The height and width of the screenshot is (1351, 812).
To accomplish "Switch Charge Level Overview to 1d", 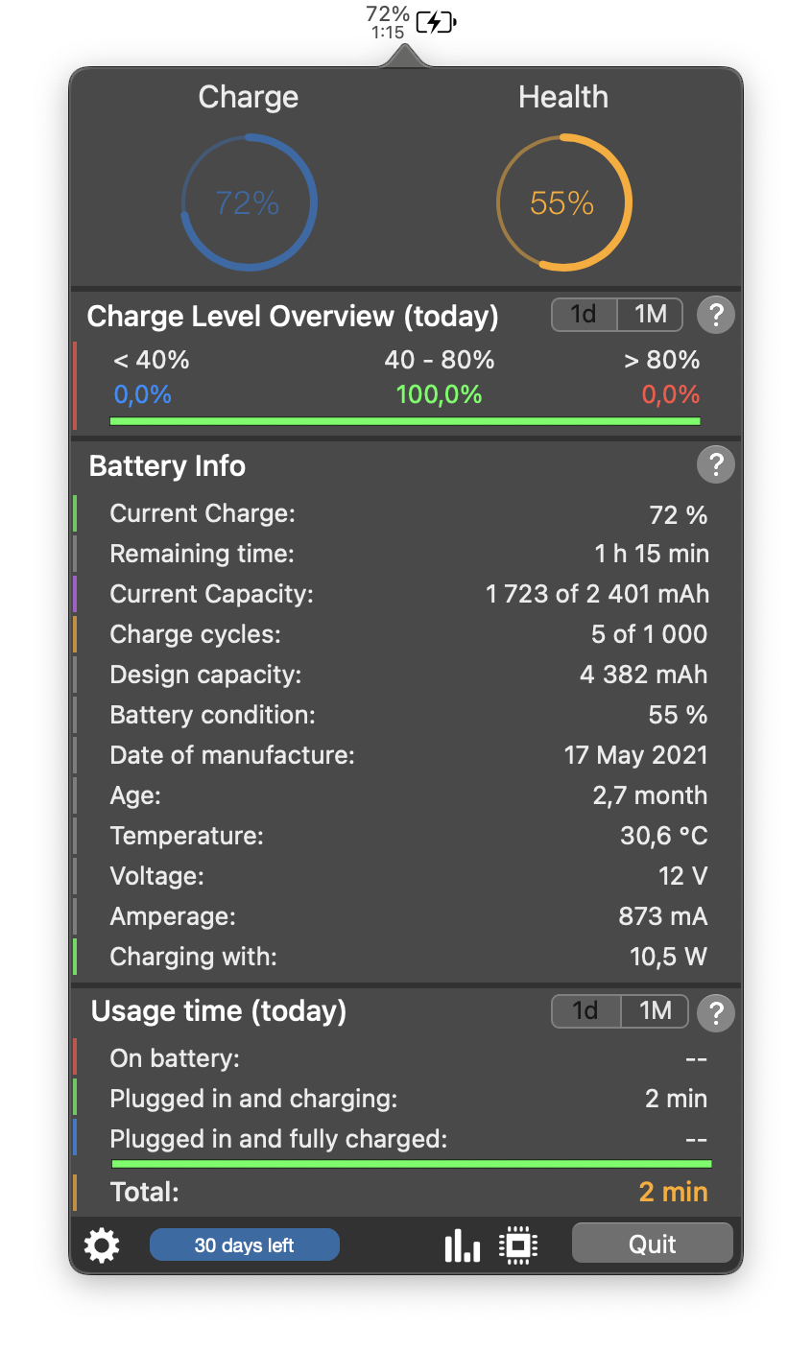I will pos(584,315).
